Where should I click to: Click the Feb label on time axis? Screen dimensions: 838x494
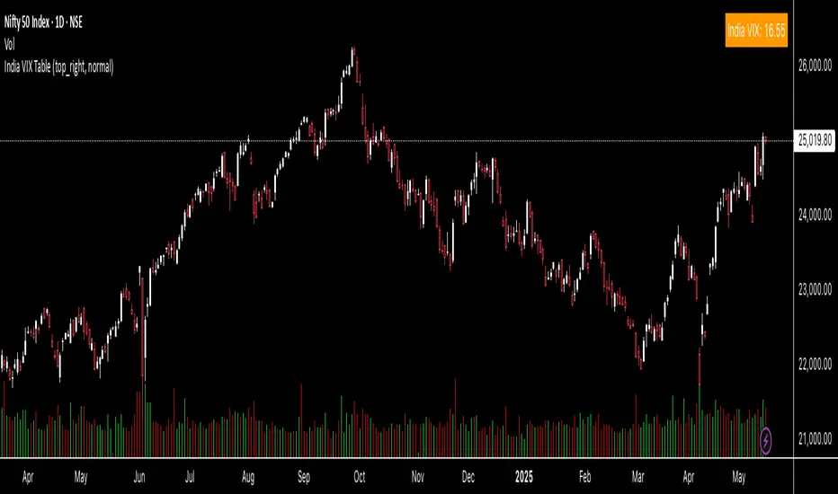[584, 477]
